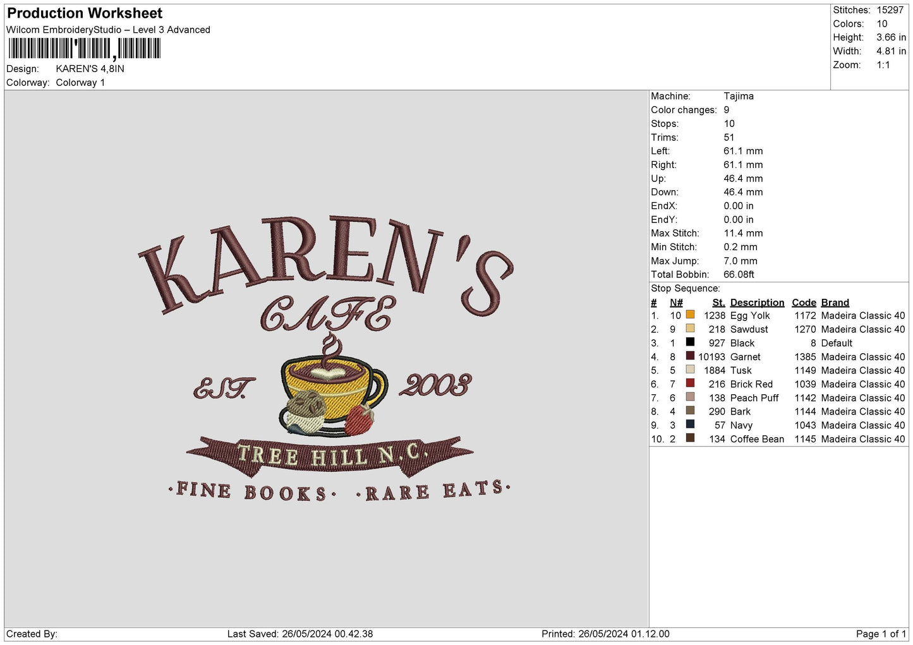This screenshot has width=913, height=645.
Task: Click the Garnet stitch count 10193
Action: (x=711, y=357)
